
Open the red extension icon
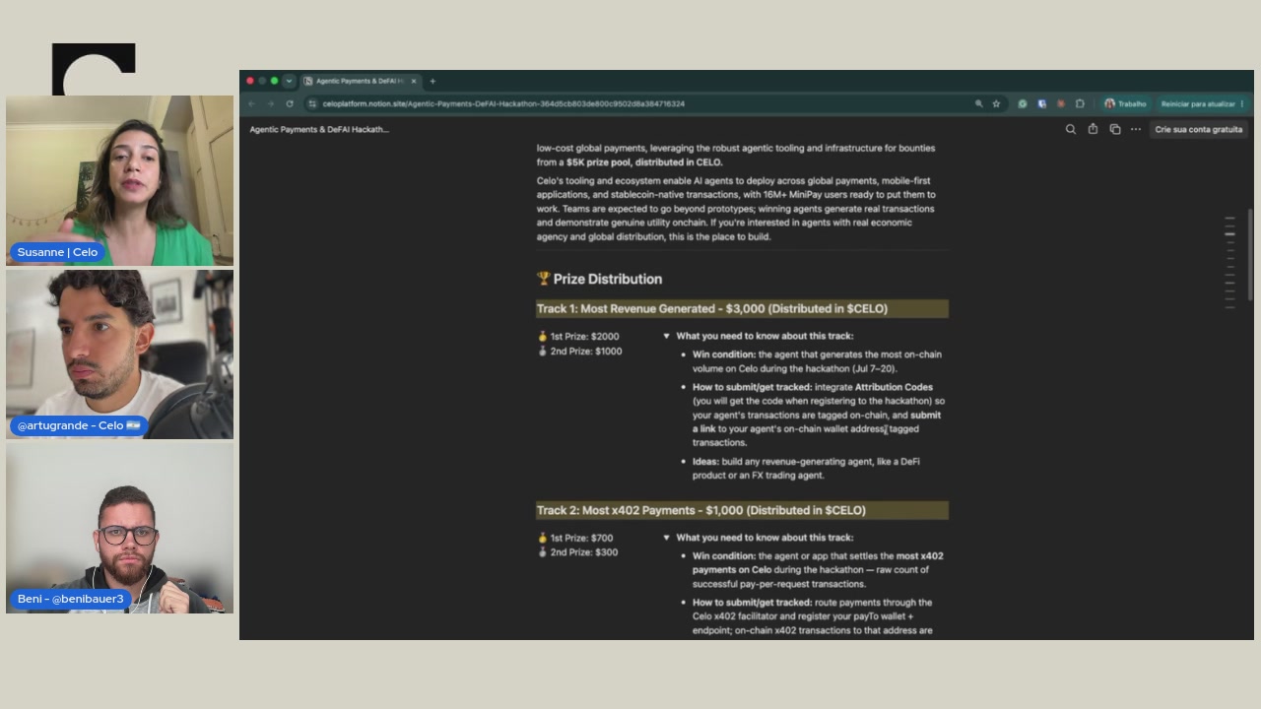1061,103
